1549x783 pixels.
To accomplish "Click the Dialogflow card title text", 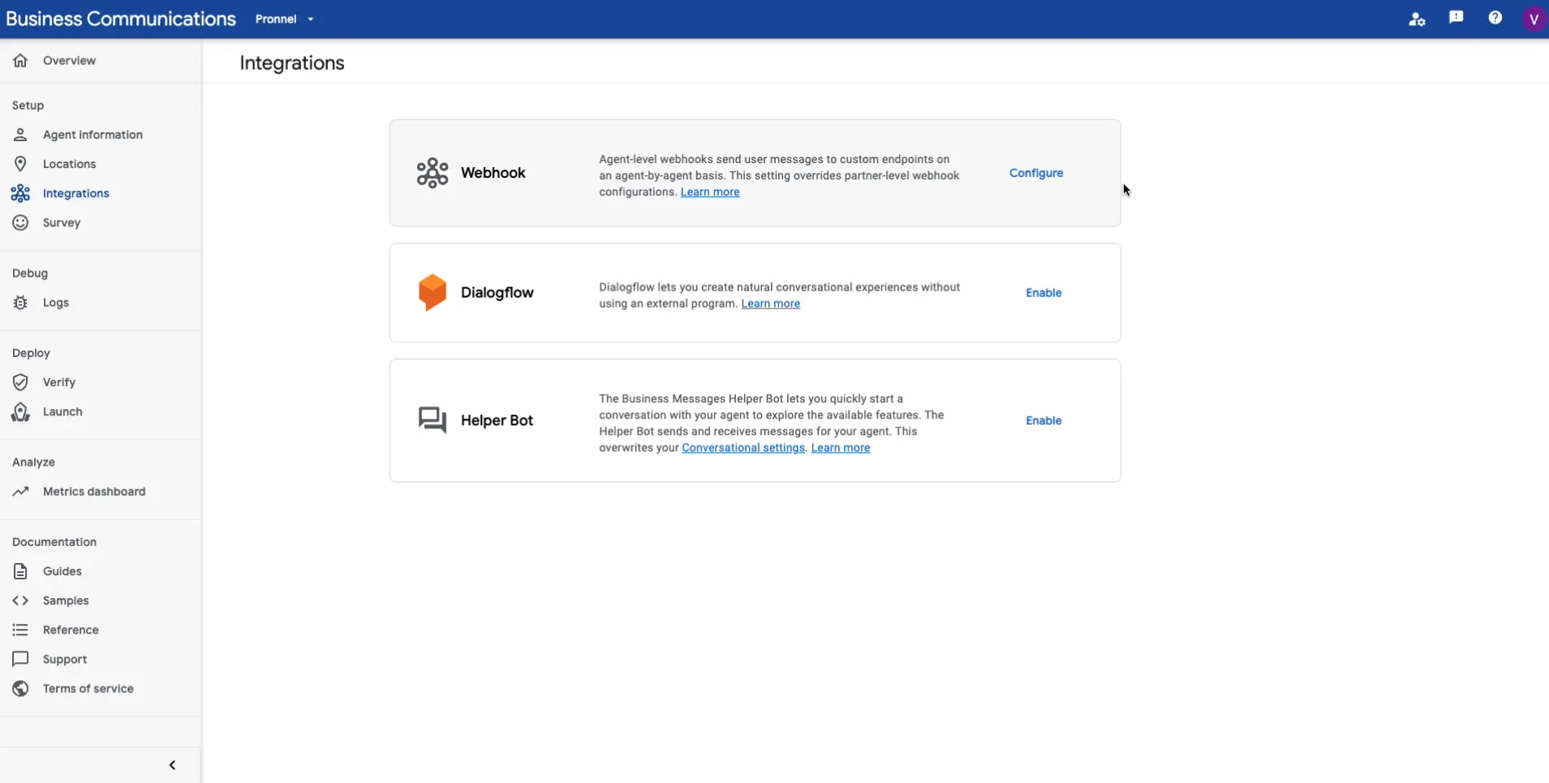I will click(497, 292).
